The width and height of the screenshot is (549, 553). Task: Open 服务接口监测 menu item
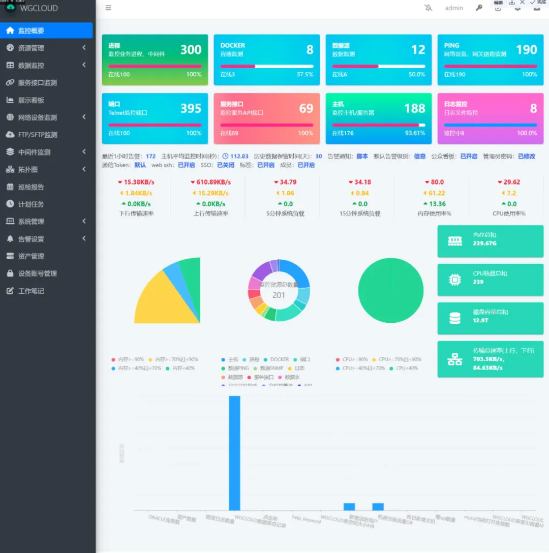pyautogui.click(x=46, y=82)
